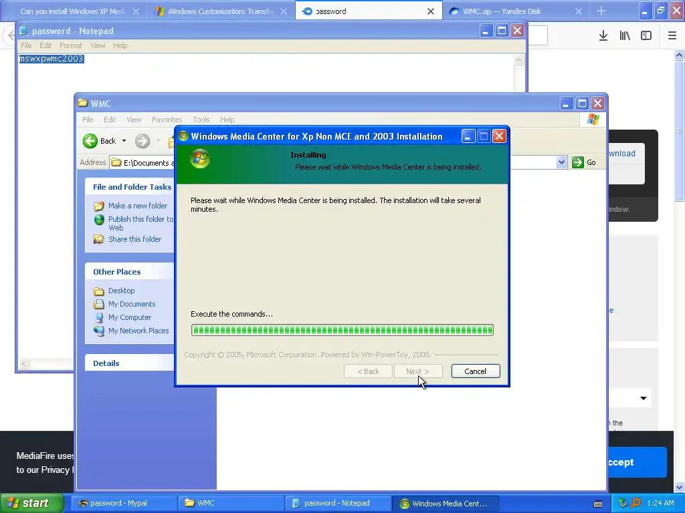Open My Documents in Other Places
Image resolution: width=685 pixels, height=513 pixels.
pyautogui.click(x=132, y=304)
